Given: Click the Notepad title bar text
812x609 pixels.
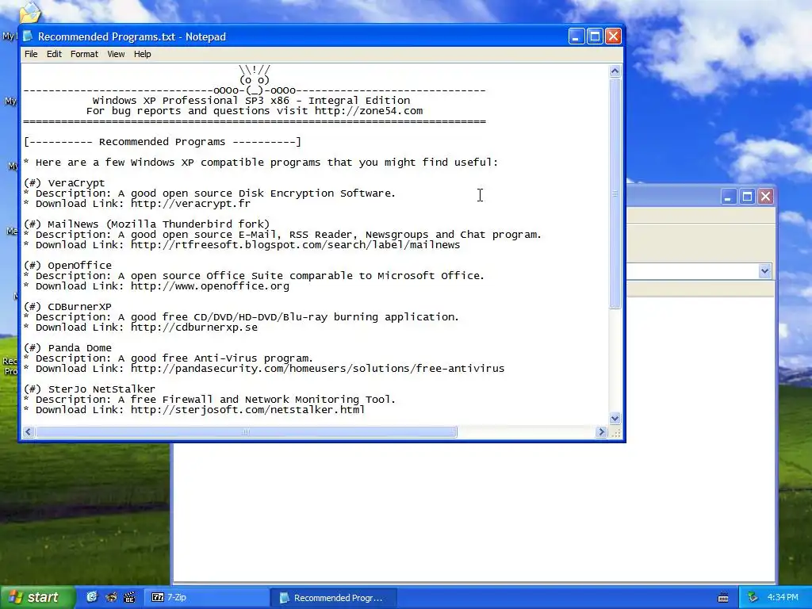Looking at the screenshot, I should [132, 36].
